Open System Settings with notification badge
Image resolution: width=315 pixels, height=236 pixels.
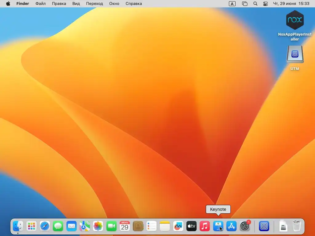(x=245, y=226)
